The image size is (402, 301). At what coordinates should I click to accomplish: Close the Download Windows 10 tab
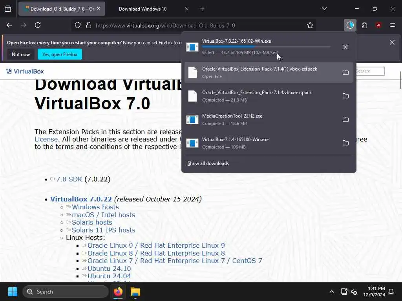[x=187, y=9]
